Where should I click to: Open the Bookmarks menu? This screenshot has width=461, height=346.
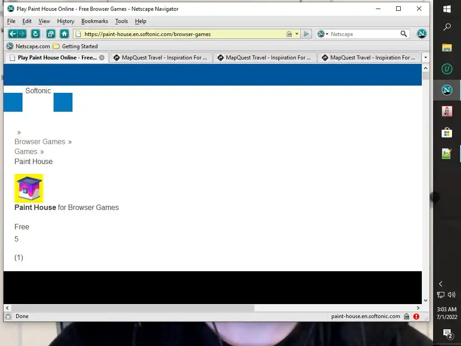click(x=95, y=21)
